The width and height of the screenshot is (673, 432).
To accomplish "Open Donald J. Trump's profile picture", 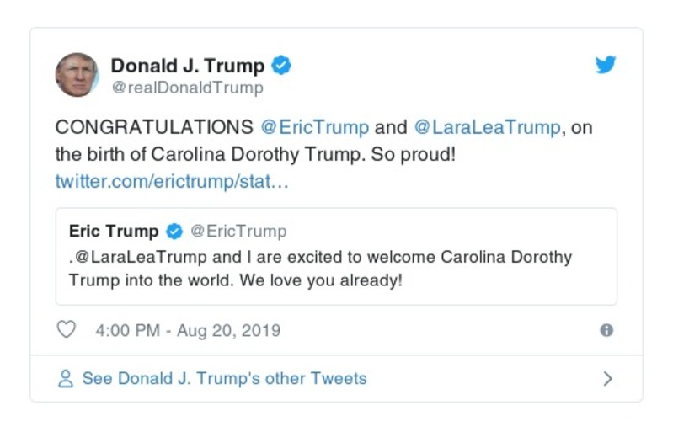I will (x=77, y=75).
